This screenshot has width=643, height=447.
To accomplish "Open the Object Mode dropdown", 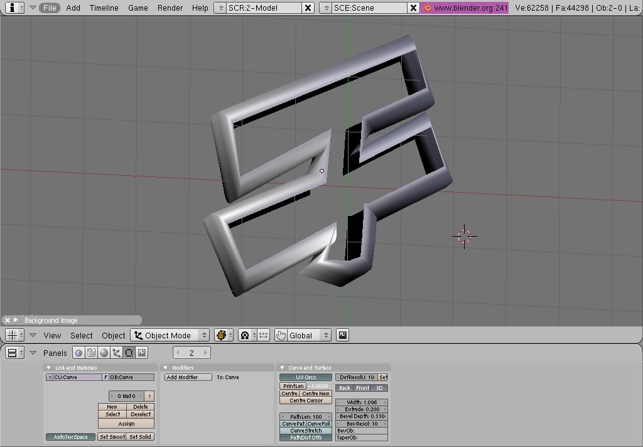I will tap(170, 335).
